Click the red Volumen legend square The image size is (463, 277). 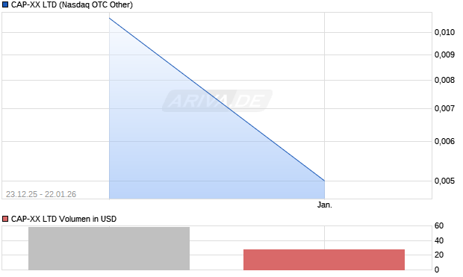[x=5, y=219]
